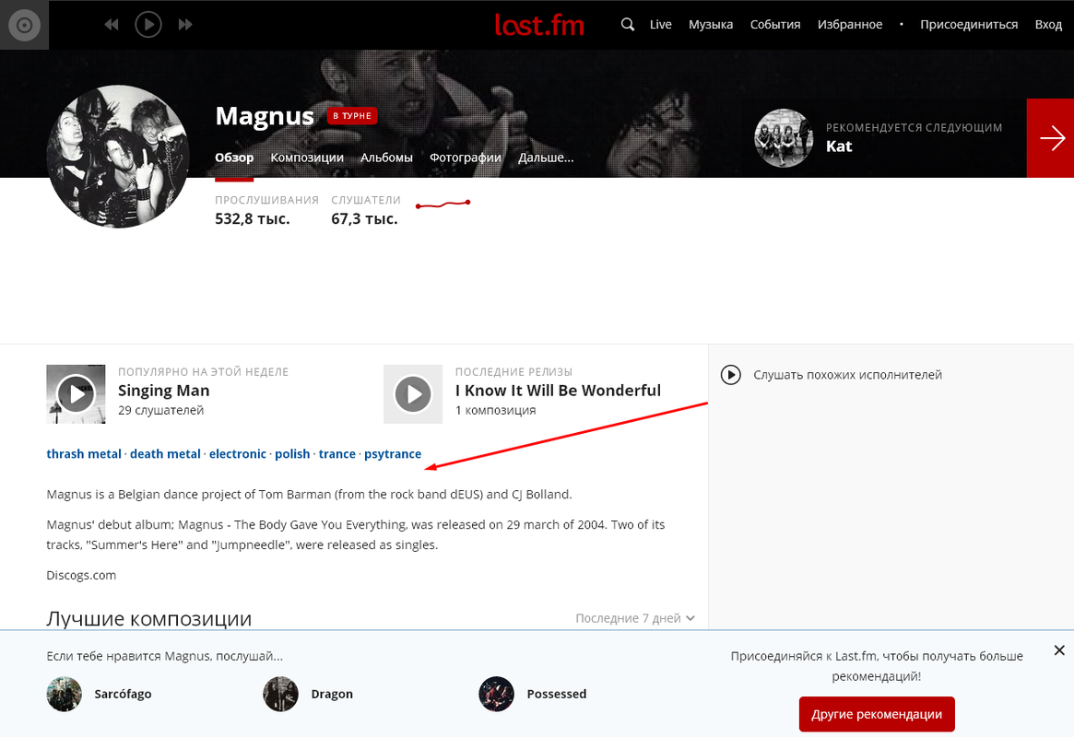The width and height of the screenshot is (1074, 737).
Task: Open Sarcófago artist thumbnail
Action: coord(65,694)
